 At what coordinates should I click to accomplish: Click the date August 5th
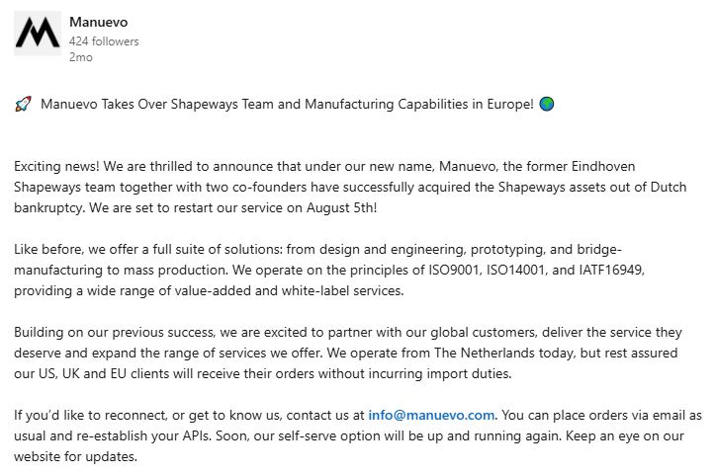coord(341,208)
